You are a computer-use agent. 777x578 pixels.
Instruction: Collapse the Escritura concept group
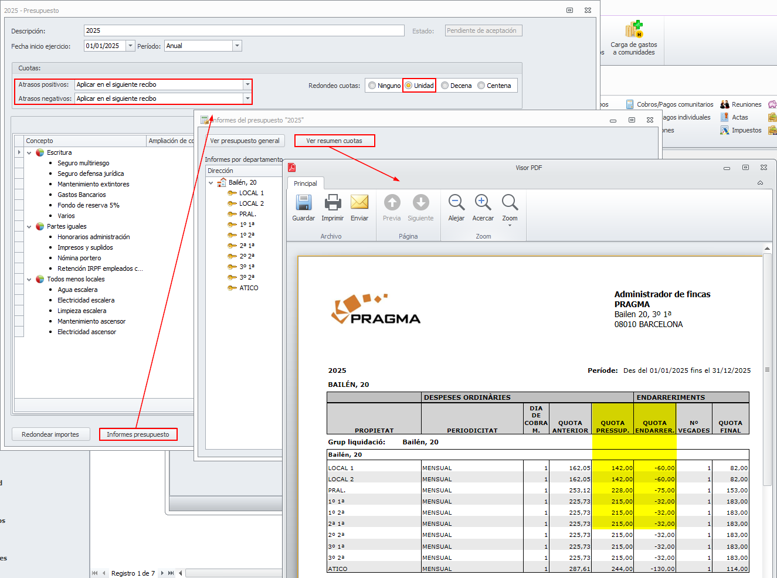(x=29, y=152)
